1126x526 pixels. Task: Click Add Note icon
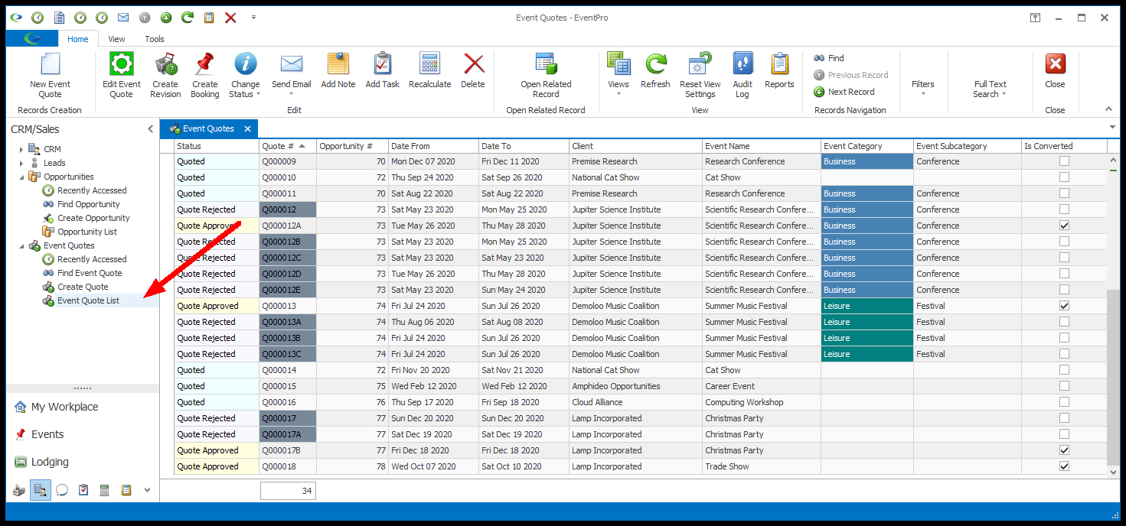click(338, 64)
